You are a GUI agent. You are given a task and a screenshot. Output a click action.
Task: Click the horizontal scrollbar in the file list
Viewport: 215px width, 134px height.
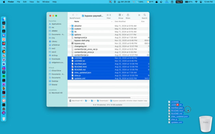[x=99, y=98]
